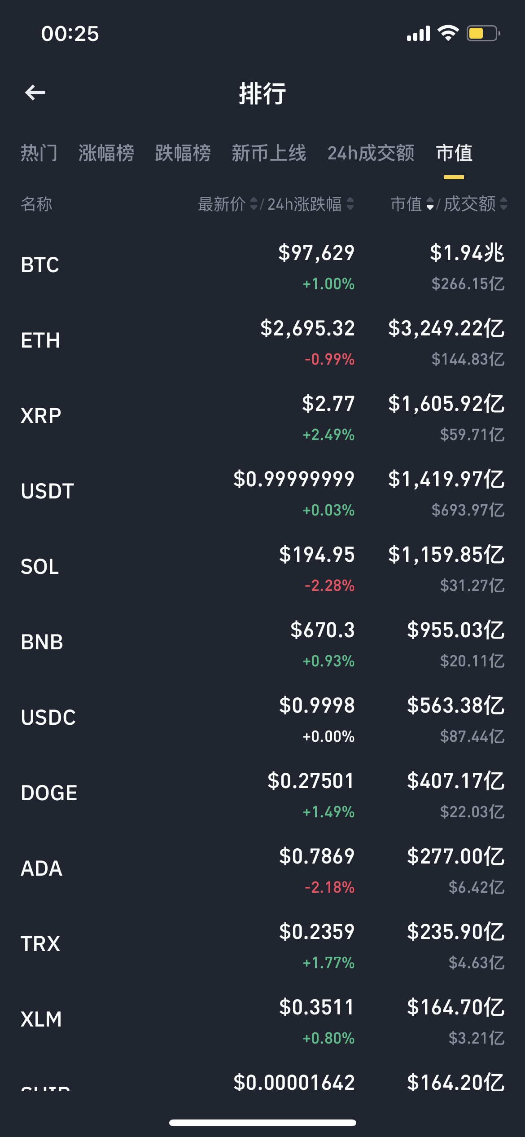Tap the back arrow icon

pos(35,93)
